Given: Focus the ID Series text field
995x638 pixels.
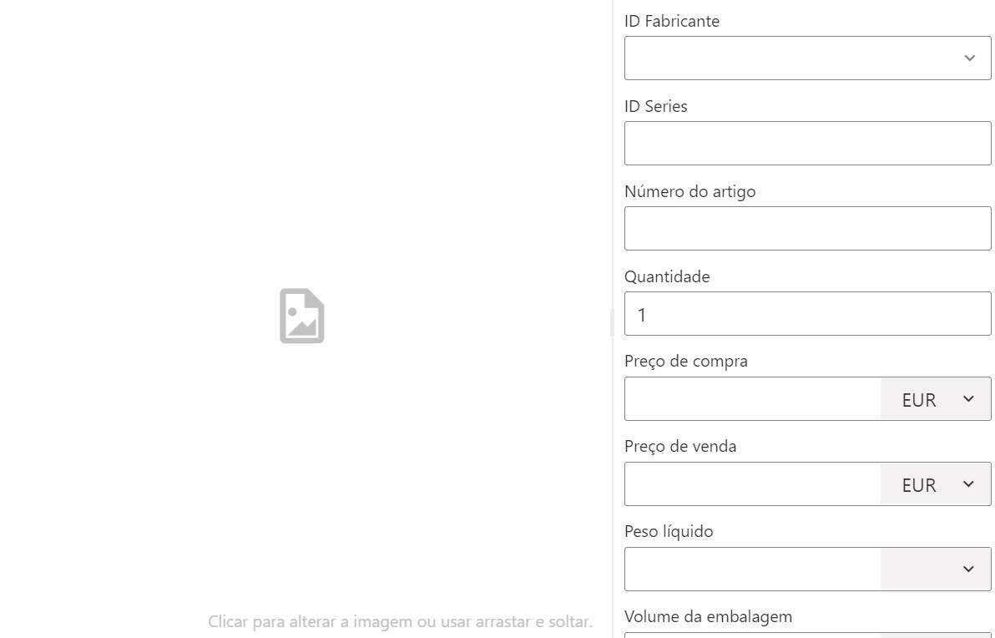Looking at the screenshot, I should coord(807,143).
